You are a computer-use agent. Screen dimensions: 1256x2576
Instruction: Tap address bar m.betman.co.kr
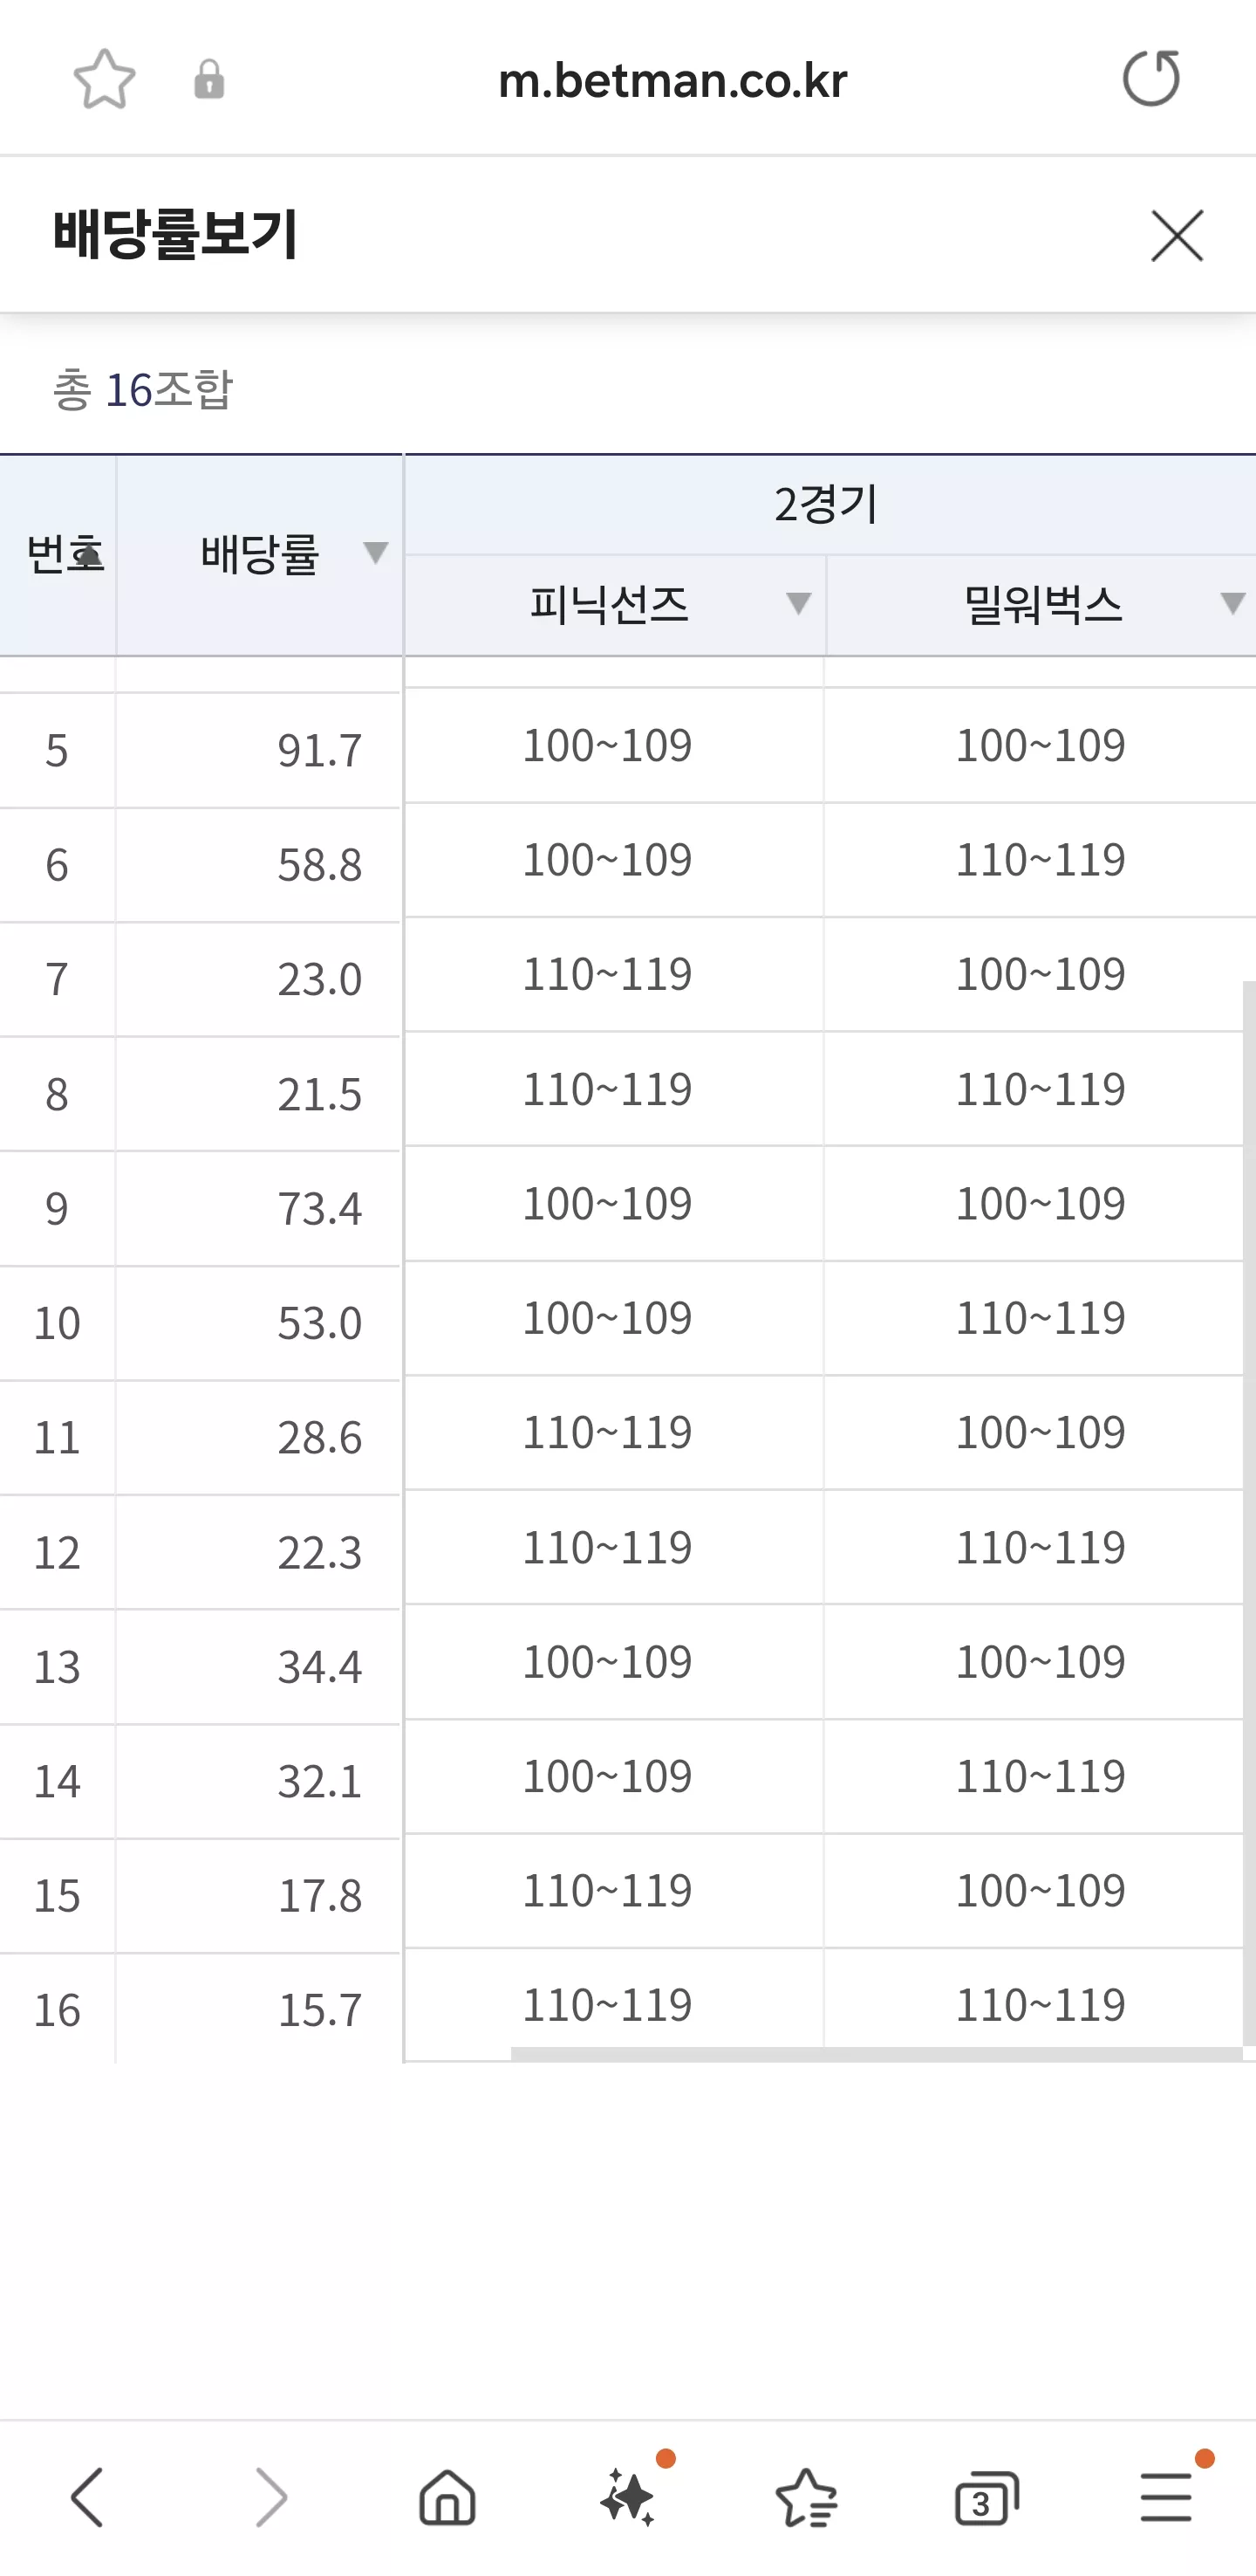click(x=672, y=80)
